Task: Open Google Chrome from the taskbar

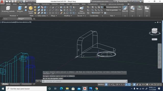Action: click(97, 89)
